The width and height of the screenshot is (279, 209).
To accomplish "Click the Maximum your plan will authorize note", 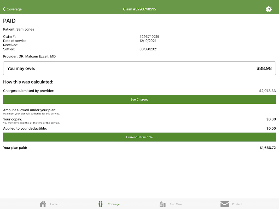I will pos(31,114).
